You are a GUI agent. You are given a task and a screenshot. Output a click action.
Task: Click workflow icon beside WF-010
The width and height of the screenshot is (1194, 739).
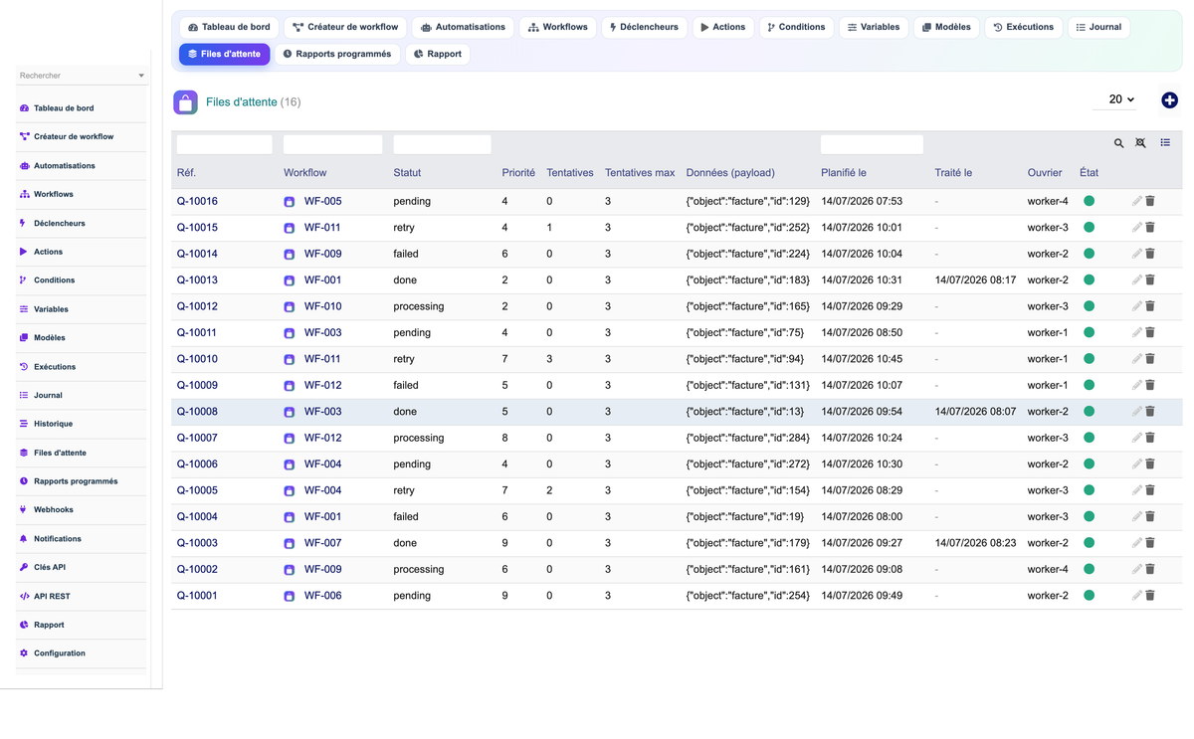[x=290, y=307]
